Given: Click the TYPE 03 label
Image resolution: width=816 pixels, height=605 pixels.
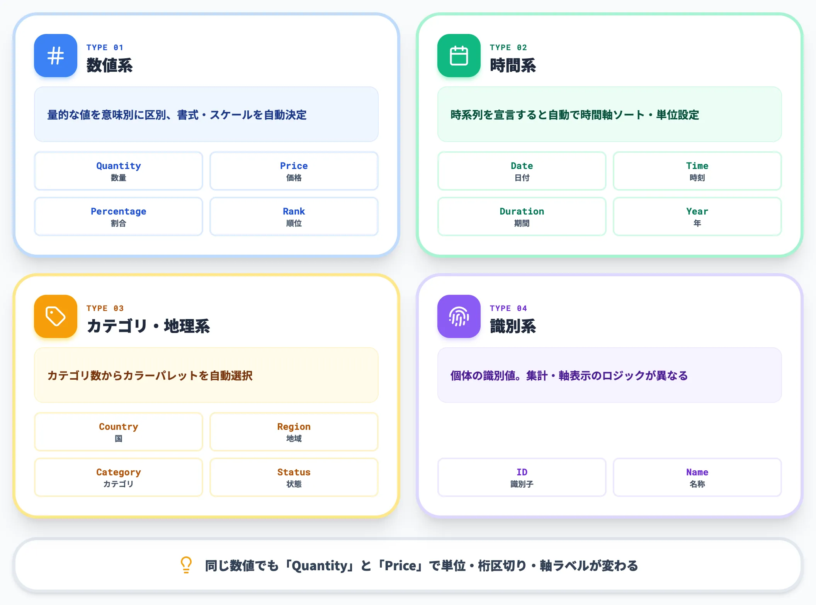Looking at the screenshot, I should 105,308.
